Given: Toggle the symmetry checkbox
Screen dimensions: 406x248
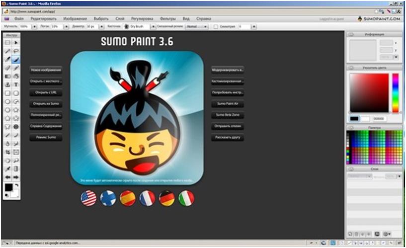Looking at the screenshot, I should pos(216,26).
